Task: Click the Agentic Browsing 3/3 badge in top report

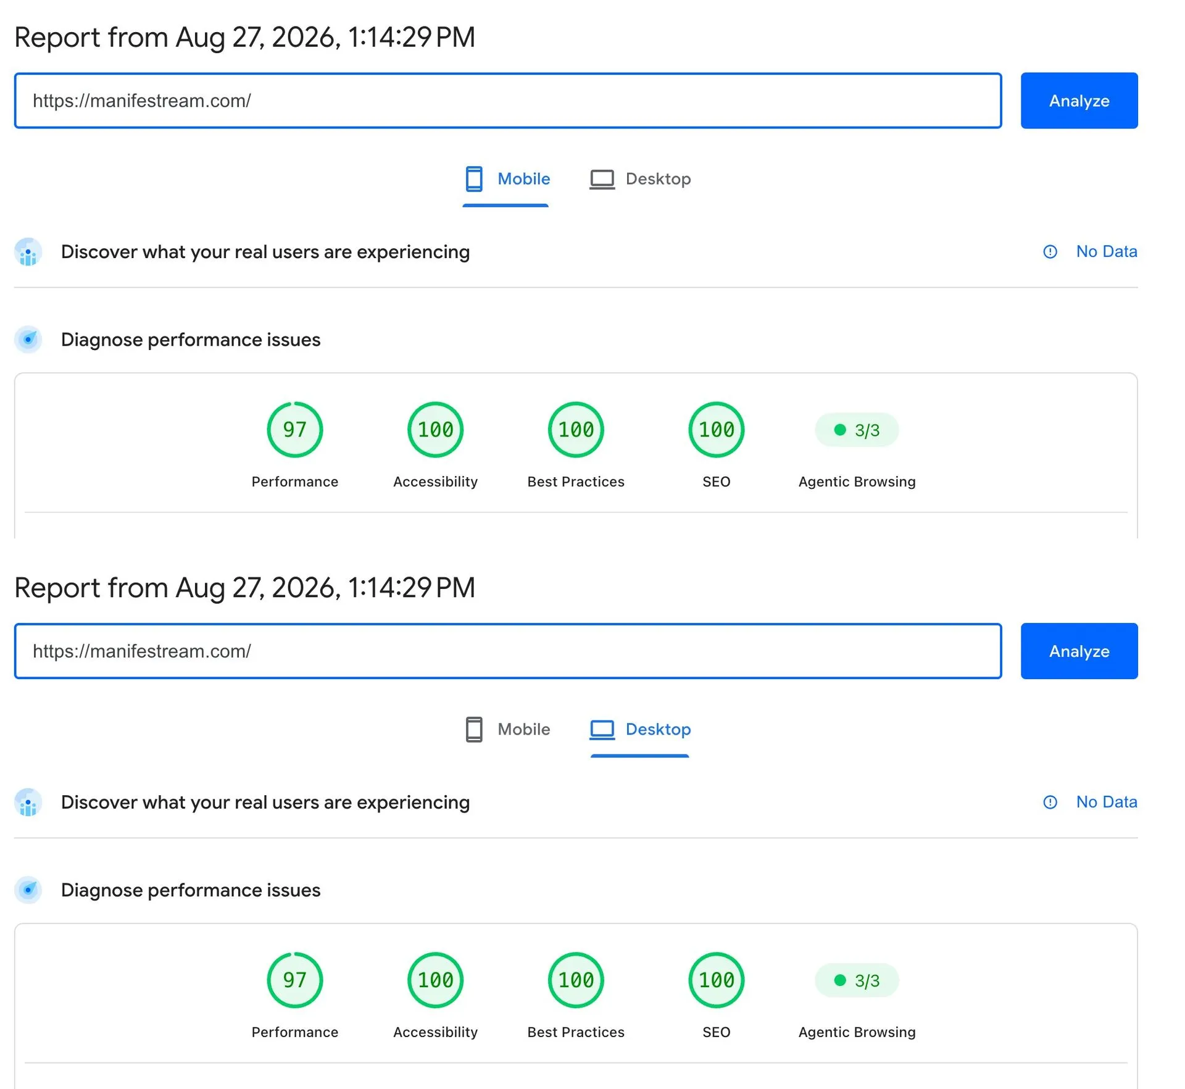Action: click(x=857, y=430)
